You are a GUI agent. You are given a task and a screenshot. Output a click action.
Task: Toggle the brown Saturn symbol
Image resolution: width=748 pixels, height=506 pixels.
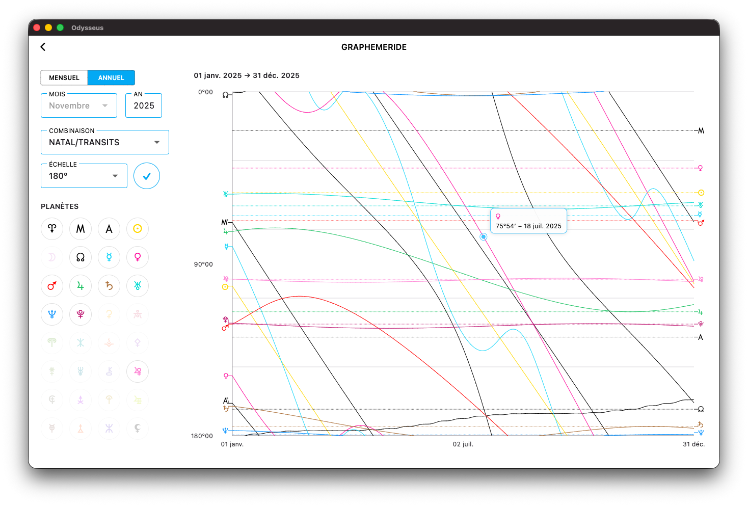109,286
